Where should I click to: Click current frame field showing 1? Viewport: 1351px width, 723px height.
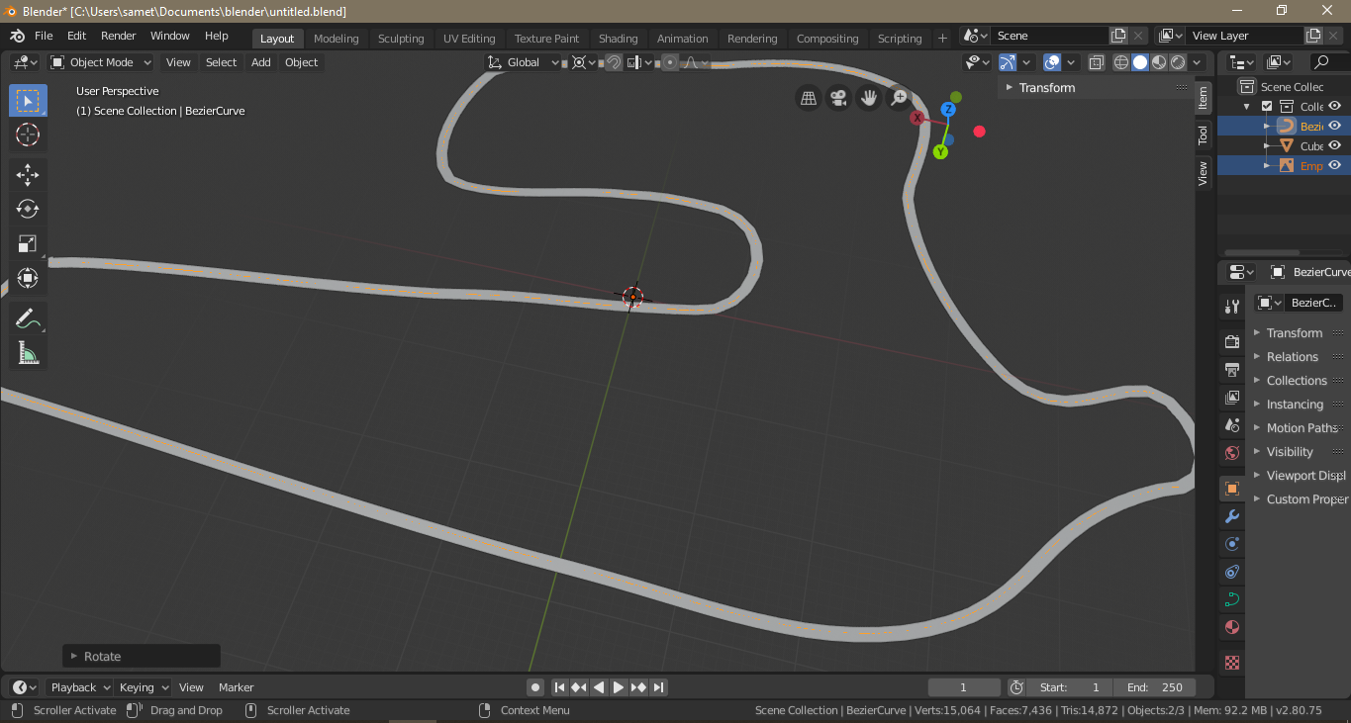click(964, 687)
